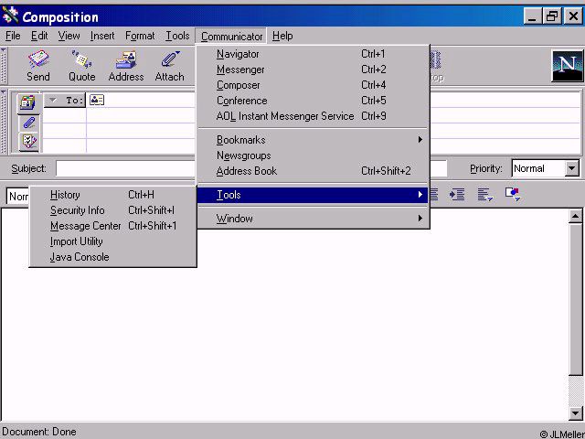
Task: Open the File menu
Action: coord(13,36)
